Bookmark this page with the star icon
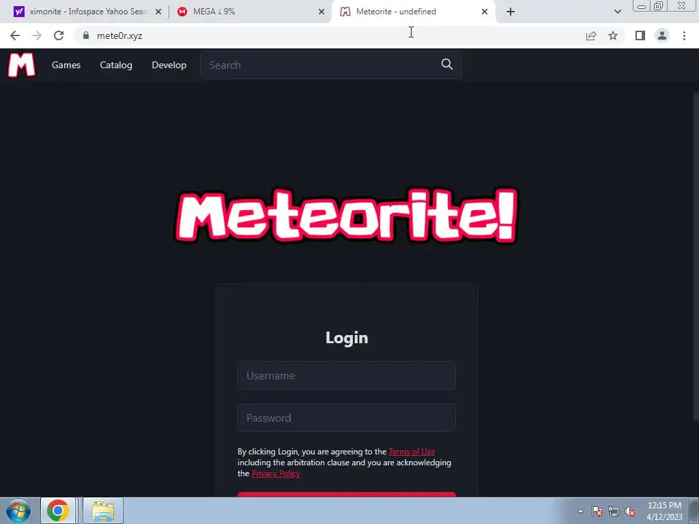The image size is (699, 524). coord(613,35)
